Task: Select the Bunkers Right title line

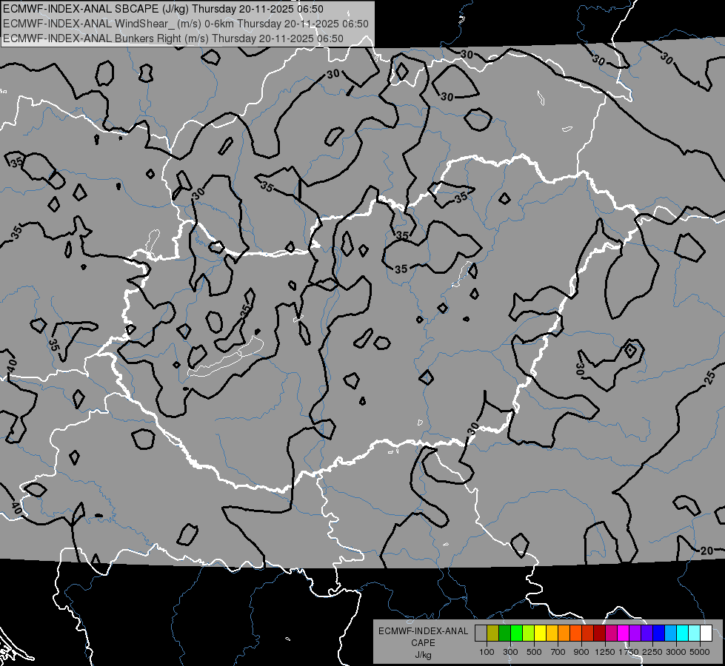Action: (173, 38)
